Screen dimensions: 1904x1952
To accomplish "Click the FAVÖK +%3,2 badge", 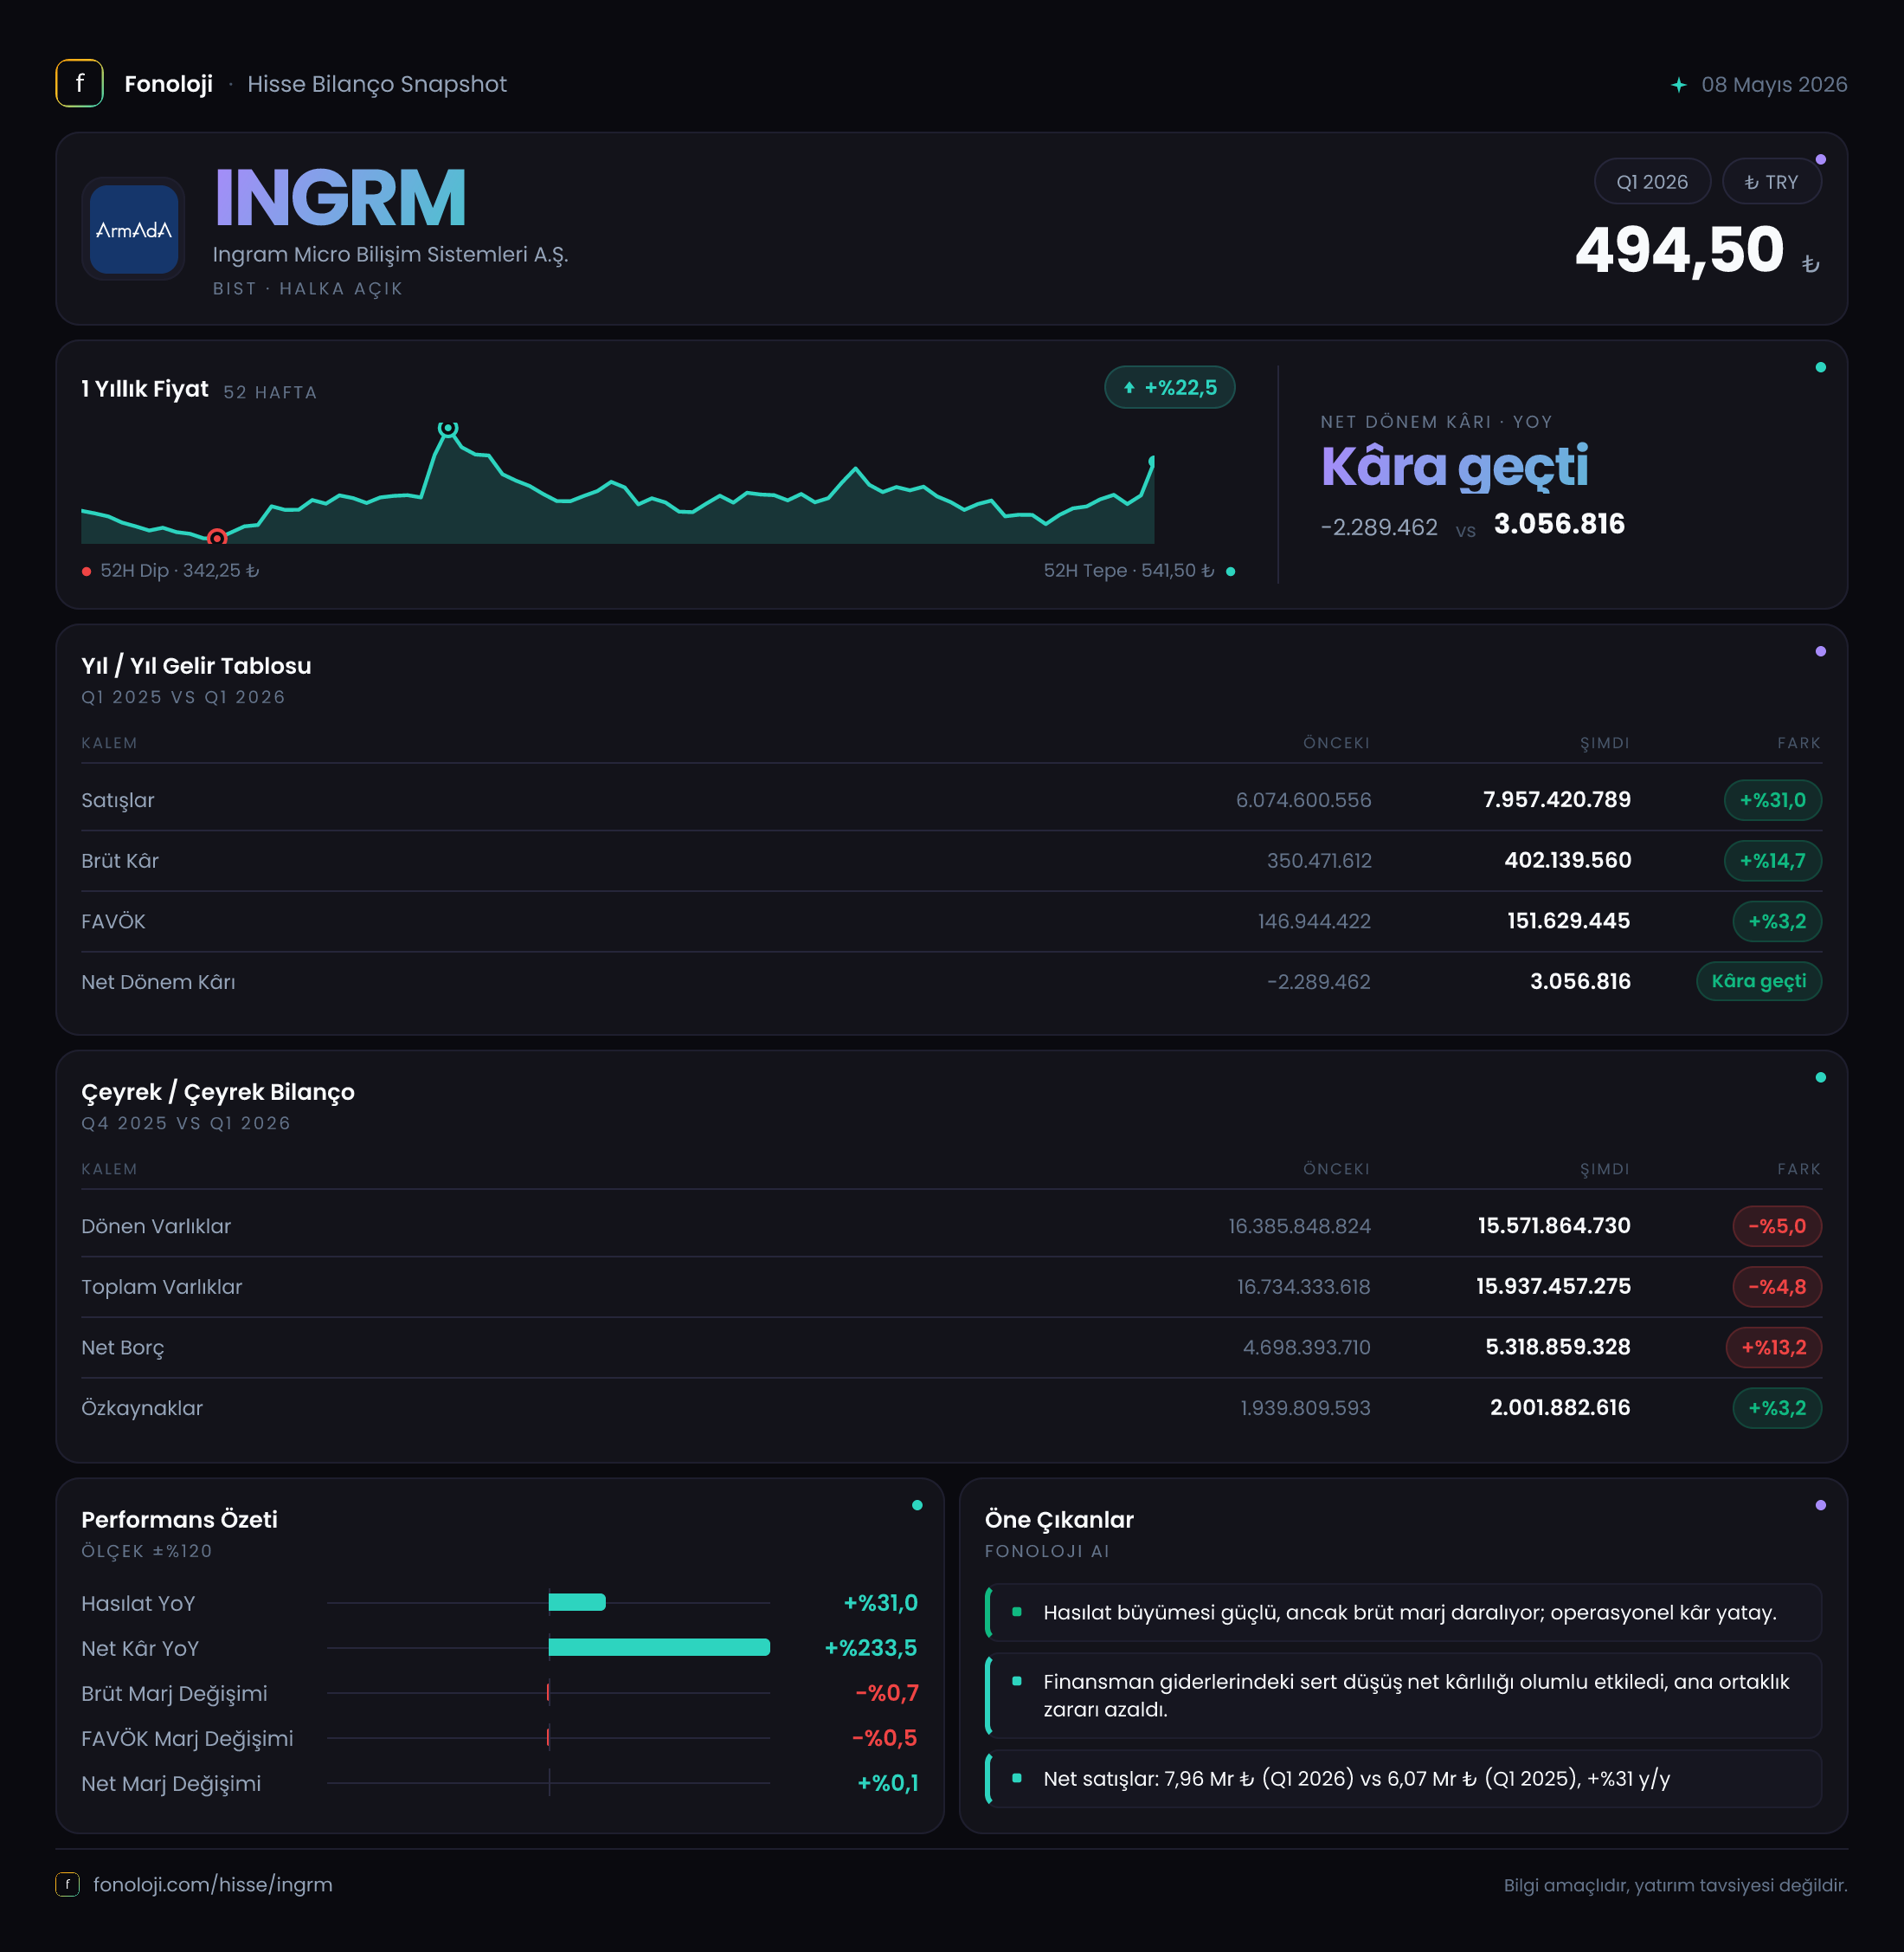I will [x=1776, y=921].
